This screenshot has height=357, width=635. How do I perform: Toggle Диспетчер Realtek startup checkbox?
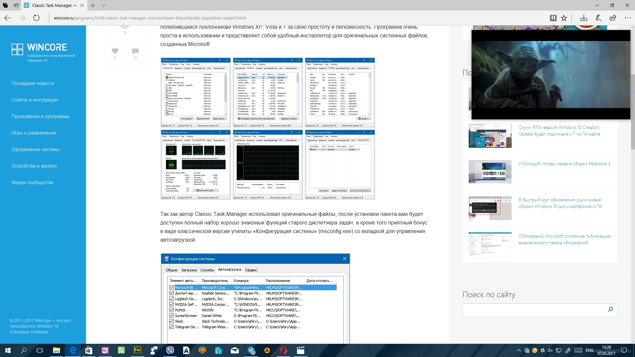click(171, 293)
